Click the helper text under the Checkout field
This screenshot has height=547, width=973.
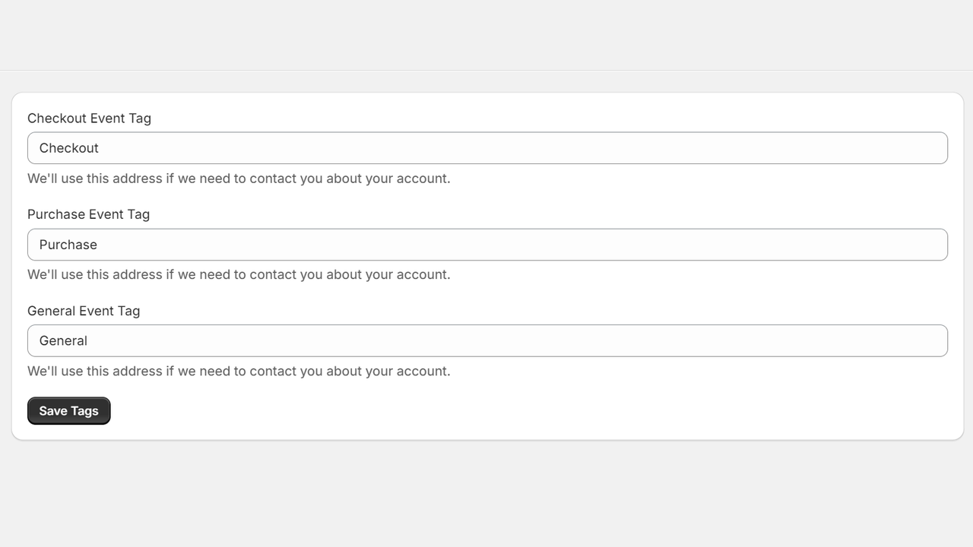[239, 178]
